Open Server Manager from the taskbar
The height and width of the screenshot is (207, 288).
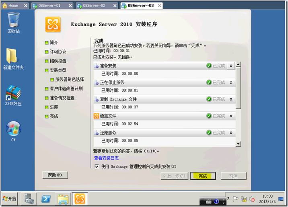(29, 199)
